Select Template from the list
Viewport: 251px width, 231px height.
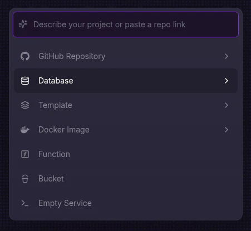click(126, 105)
